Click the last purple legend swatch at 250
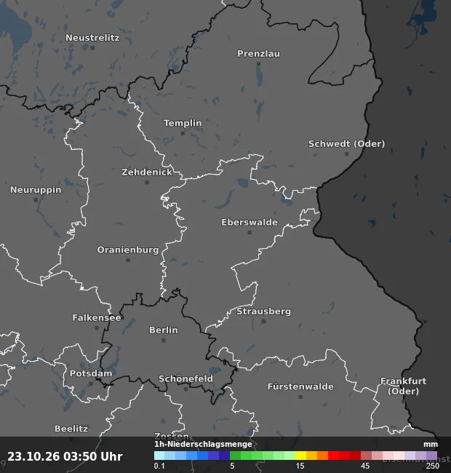This screenshot has width=451, height=473. [431, 456]
